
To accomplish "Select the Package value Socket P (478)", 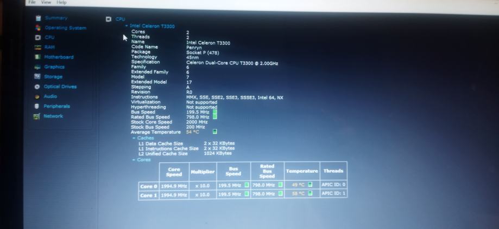I will [x=203, y=53].
